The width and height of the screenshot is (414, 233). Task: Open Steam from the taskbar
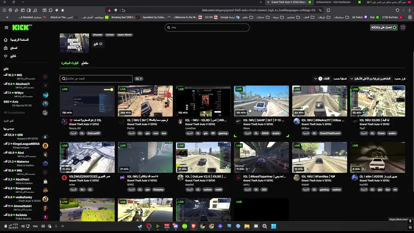click(140, 226)
